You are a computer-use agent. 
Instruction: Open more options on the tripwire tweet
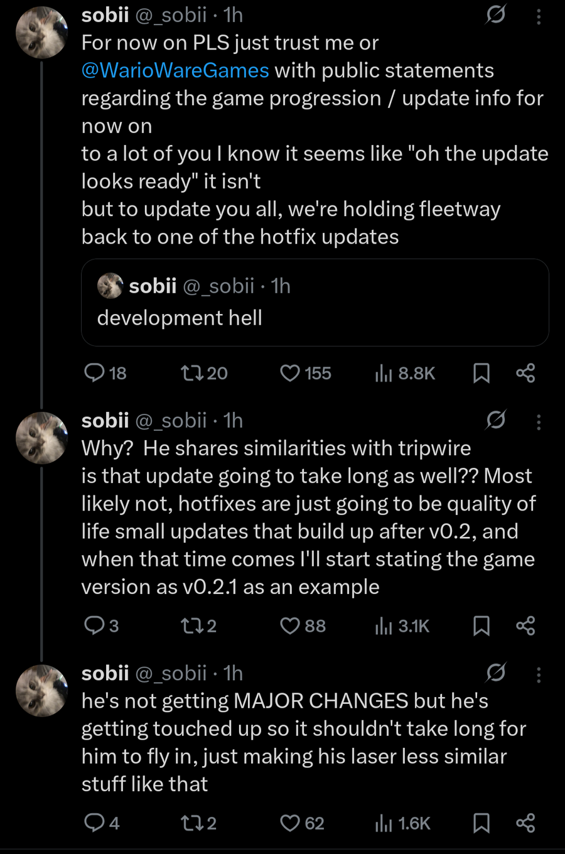point(539,421)
